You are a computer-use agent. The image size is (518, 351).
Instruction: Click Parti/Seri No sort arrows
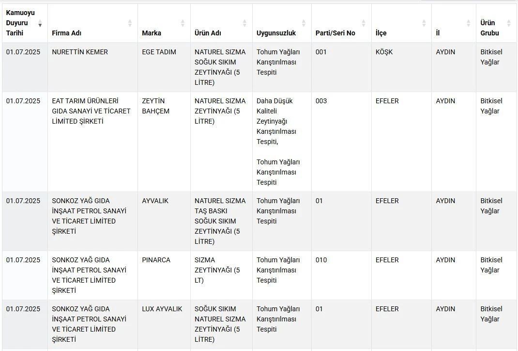pyautogui.click(x=364, y=23)
